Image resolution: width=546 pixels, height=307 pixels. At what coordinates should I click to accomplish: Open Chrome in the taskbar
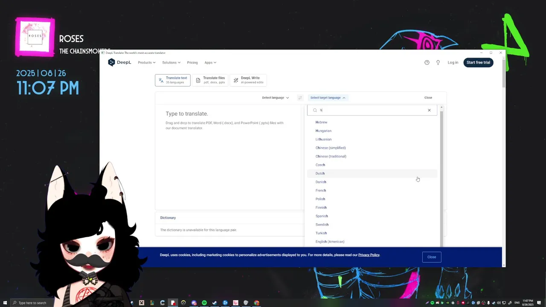click(256, 303)
